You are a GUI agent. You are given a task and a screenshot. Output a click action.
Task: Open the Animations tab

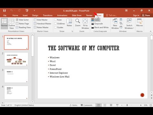pos(62,15)
